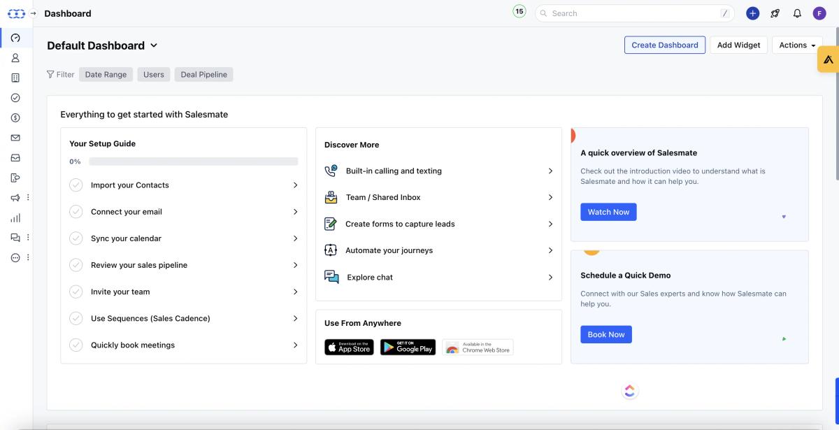This screenshot has width=839, height=430.
Task: Check off Invite your team step circle
Action: (x=76, y=292)
